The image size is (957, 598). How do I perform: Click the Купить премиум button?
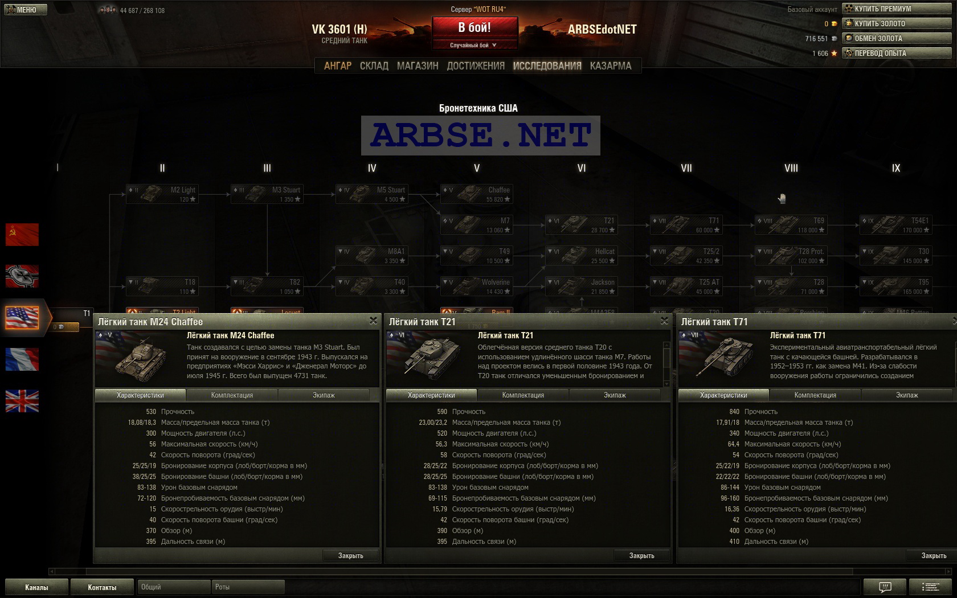[x=897, y=9]
